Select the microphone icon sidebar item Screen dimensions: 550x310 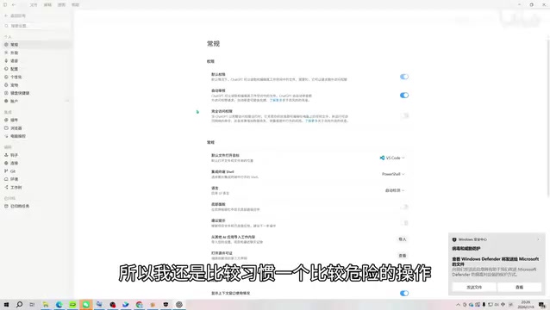[6, 60]
